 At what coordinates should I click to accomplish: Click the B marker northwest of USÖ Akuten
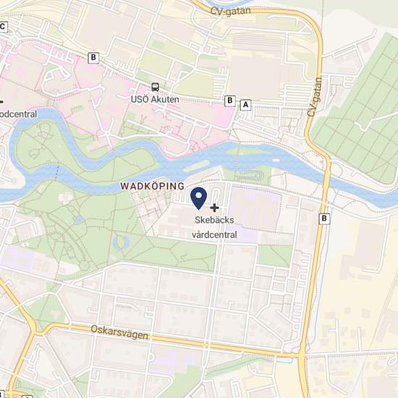click(x=93, y=58)
